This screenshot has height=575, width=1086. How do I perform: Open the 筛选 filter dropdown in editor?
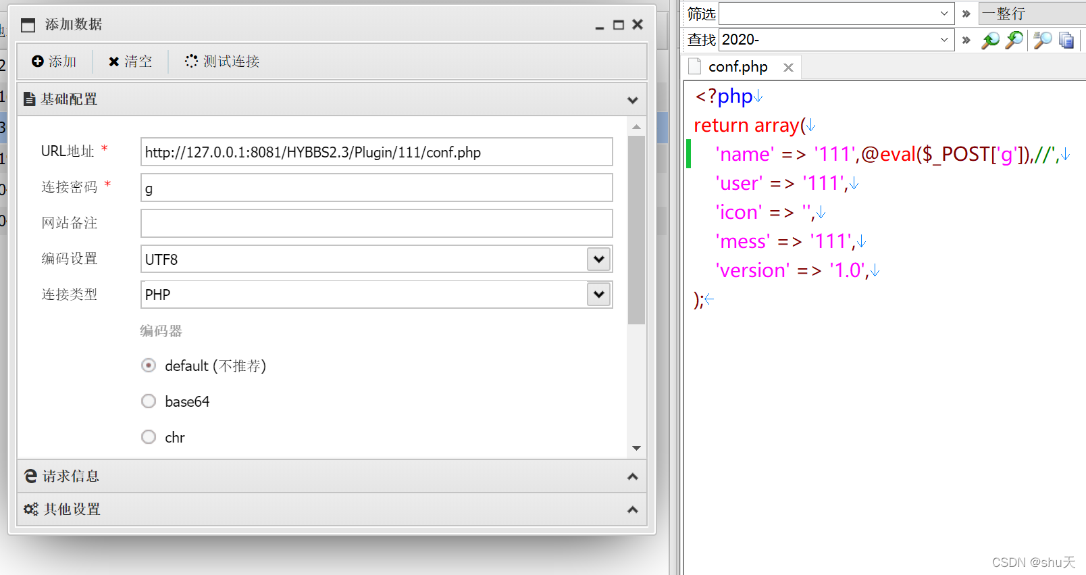[944, 14]
